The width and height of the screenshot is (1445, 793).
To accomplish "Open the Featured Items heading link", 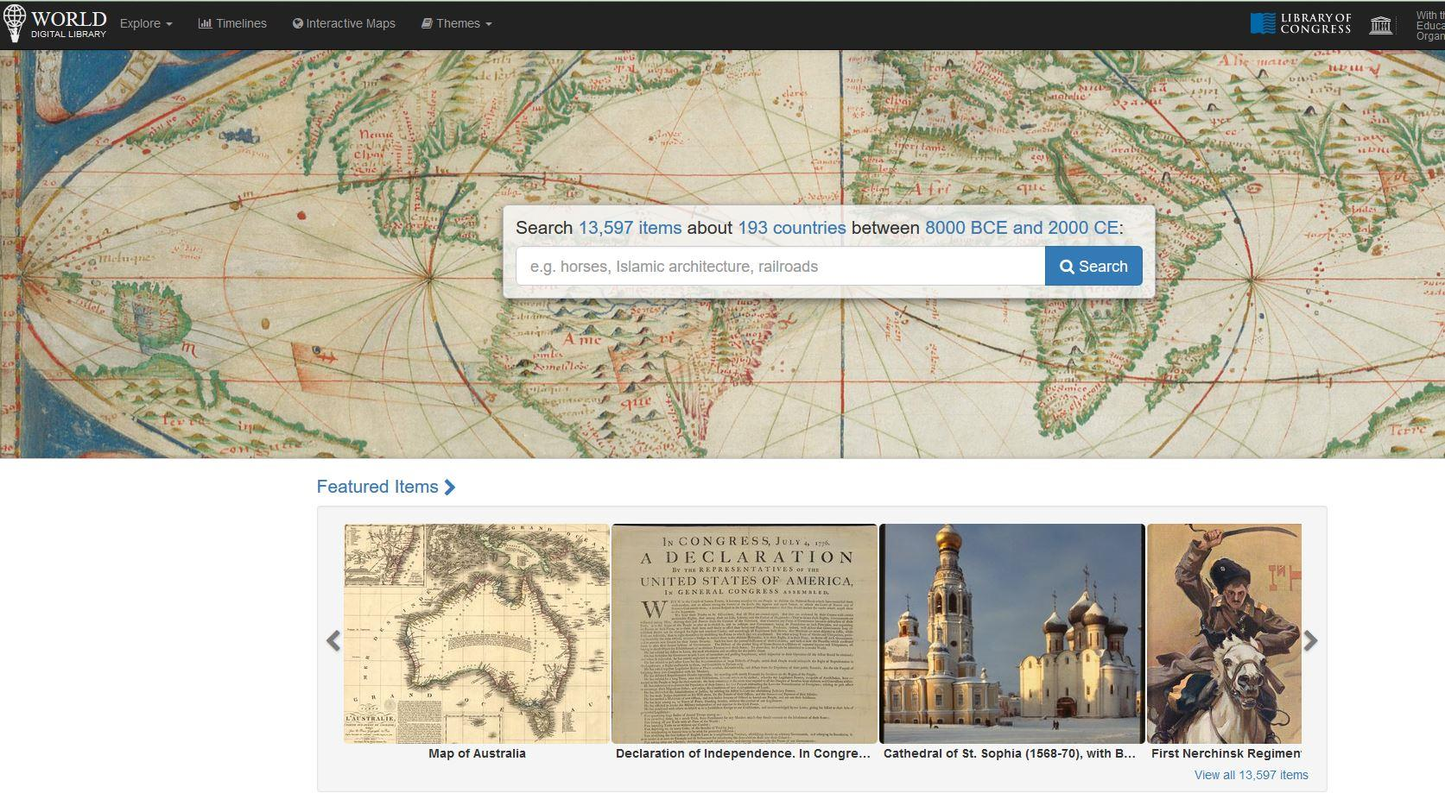I will click(x=377, y=487).
